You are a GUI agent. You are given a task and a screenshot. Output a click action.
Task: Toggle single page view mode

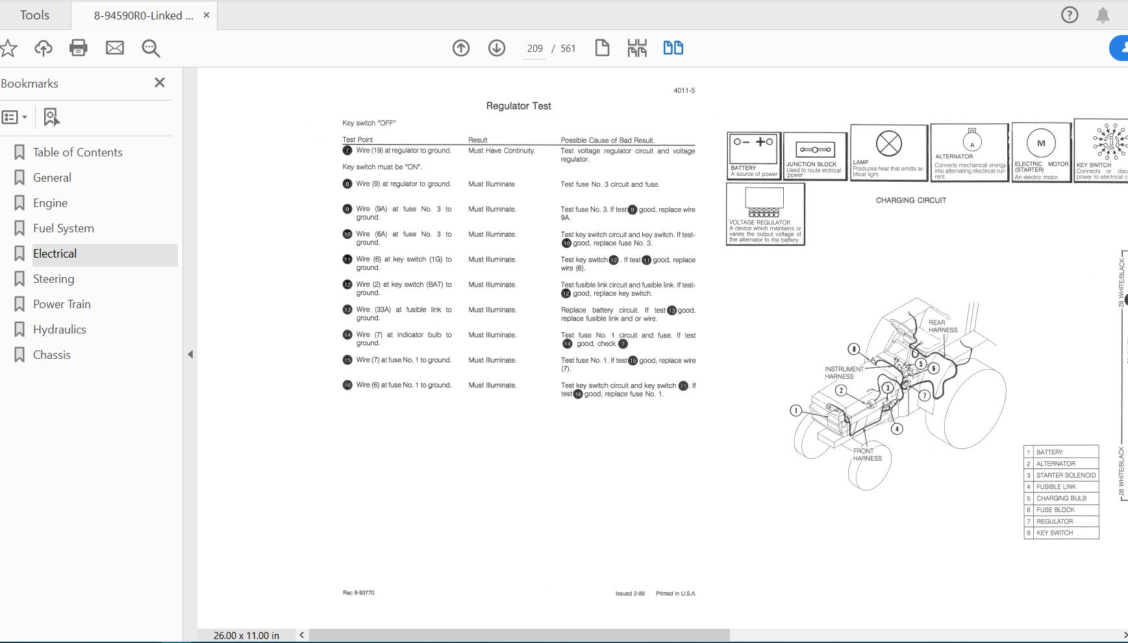(x=601, y=47)
